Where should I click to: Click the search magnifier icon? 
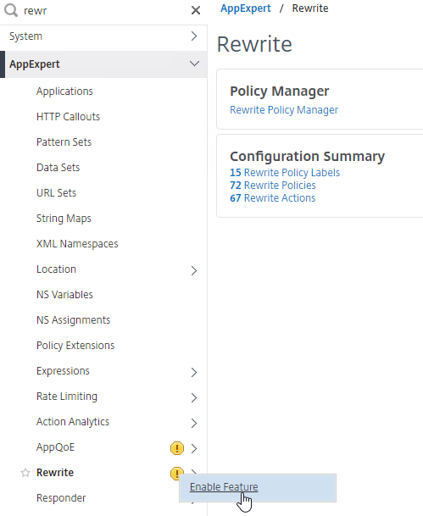tap(11, 10)
